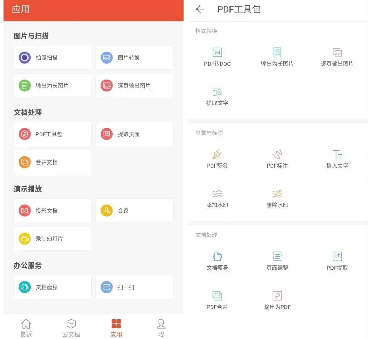Tap the red 逐页输出图片 icon in 图片与扫描

pyautogui.click(x=107, y=86)
